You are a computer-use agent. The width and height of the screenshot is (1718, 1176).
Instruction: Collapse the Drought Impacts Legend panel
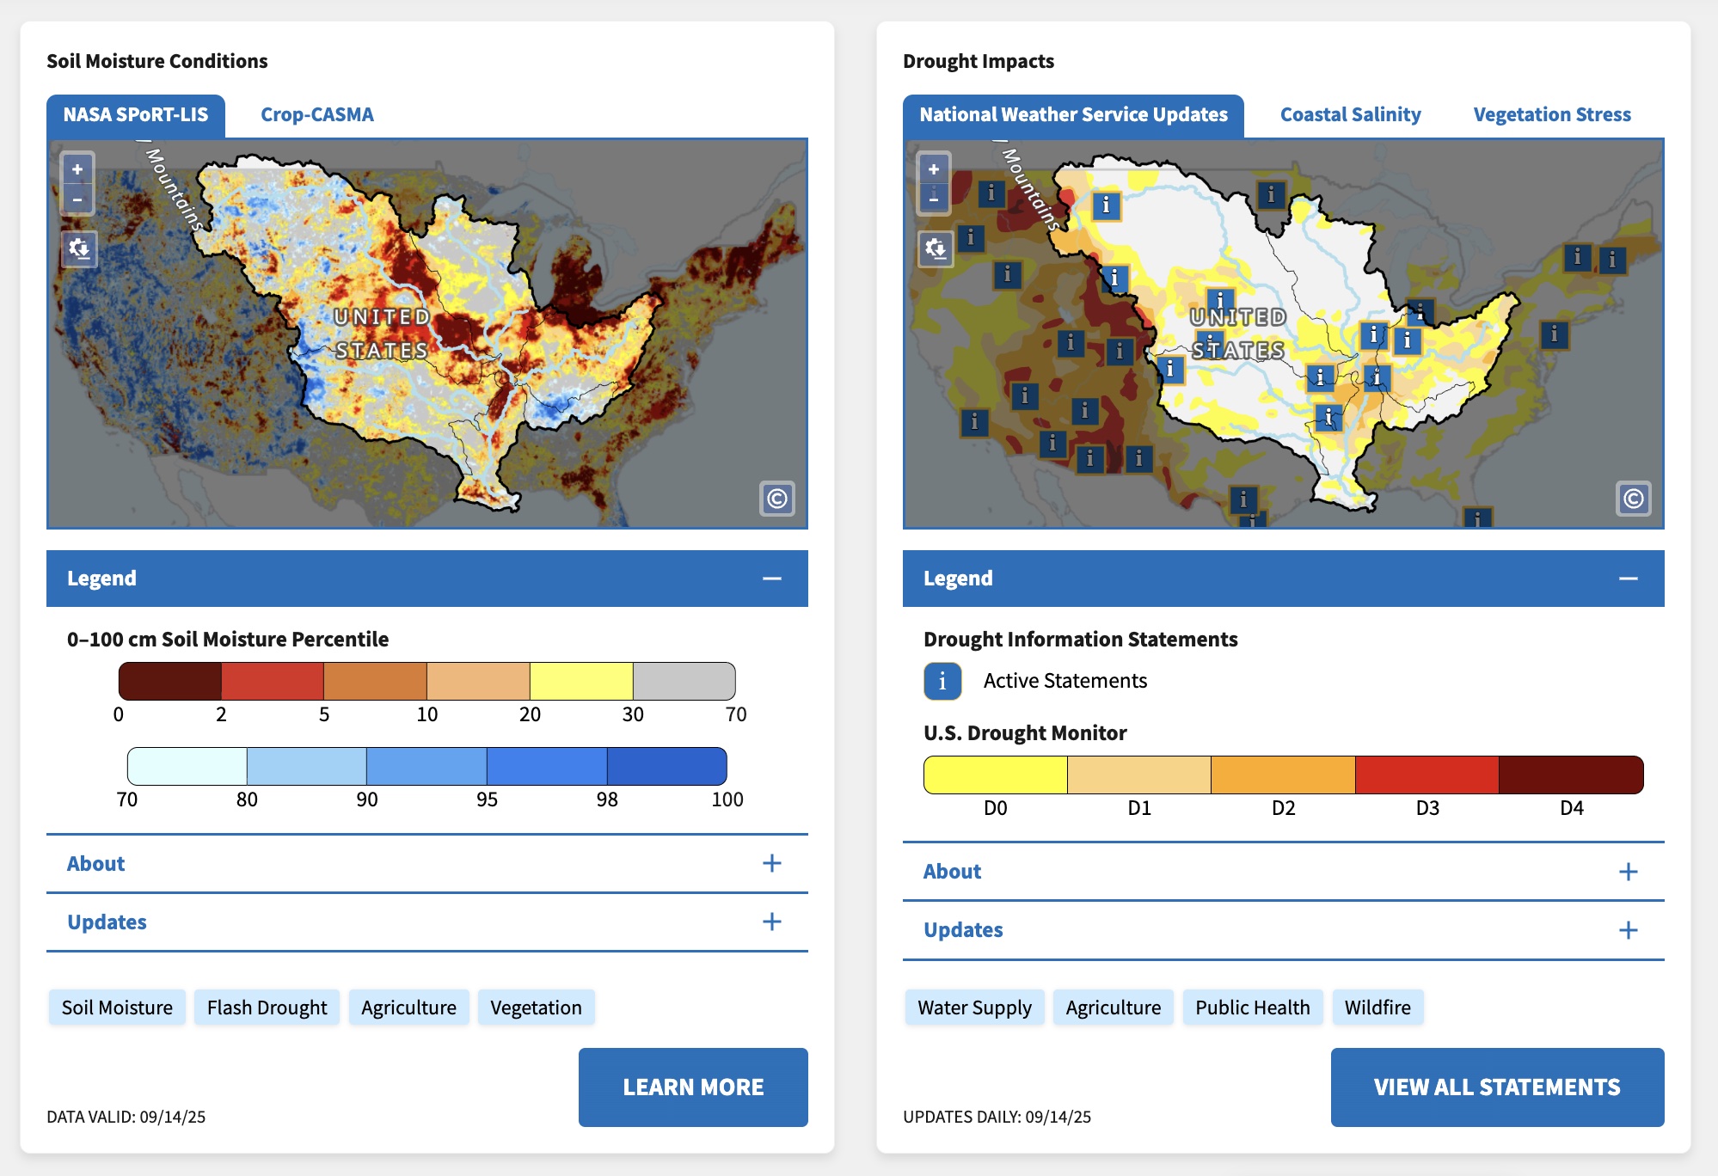[x=1628, y=579]
